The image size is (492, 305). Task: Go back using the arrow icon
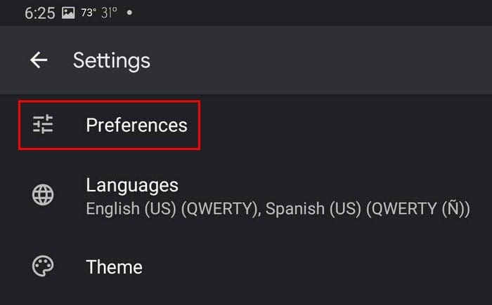[39, 60]
